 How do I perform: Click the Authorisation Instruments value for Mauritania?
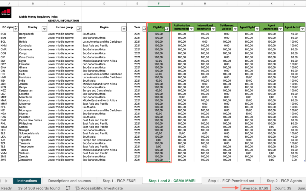[182, 97]
